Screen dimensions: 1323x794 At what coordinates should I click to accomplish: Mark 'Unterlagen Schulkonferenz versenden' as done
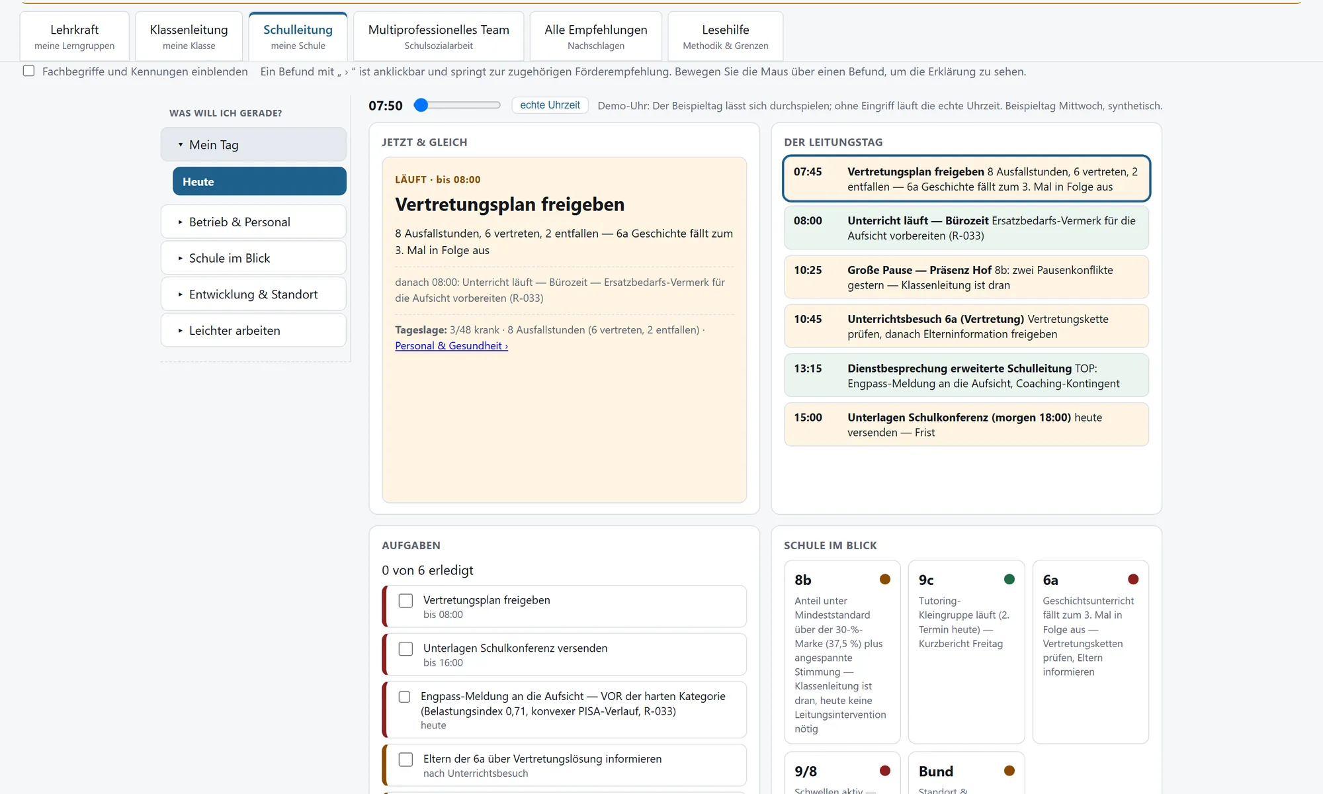pyautogui.click(x=405, y=648)
